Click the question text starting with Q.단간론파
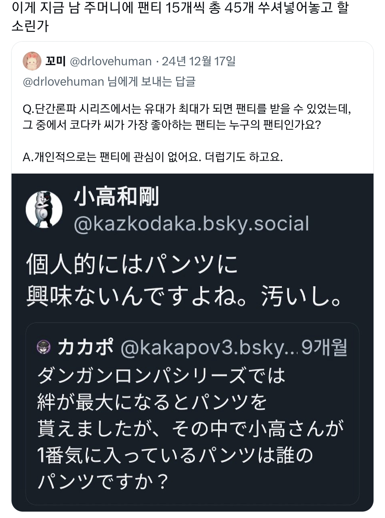 187,109
